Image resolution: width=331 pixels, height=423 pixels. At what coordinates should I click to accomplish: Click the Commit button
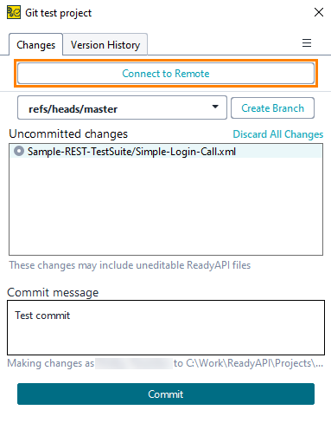click(166, 394)
